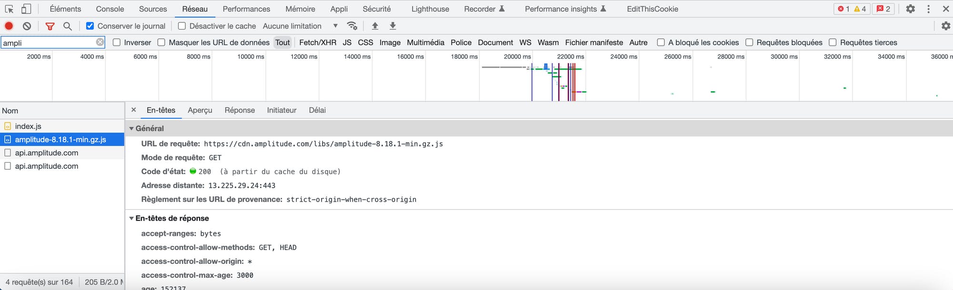Open Performances panel tab
This screenshot has height=290, width=953.
tap(246, 9)
